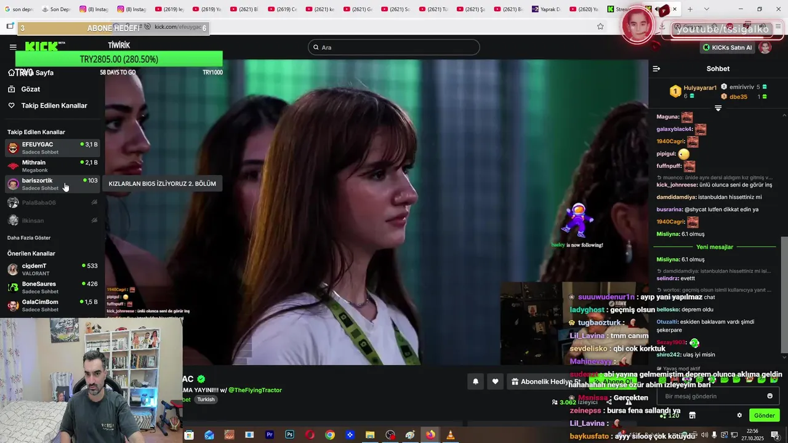Image resolution: width=788 pixels, height=443 pixels.
Task: Click username Otuzalti in chat
Action: [x=667, y=322]
